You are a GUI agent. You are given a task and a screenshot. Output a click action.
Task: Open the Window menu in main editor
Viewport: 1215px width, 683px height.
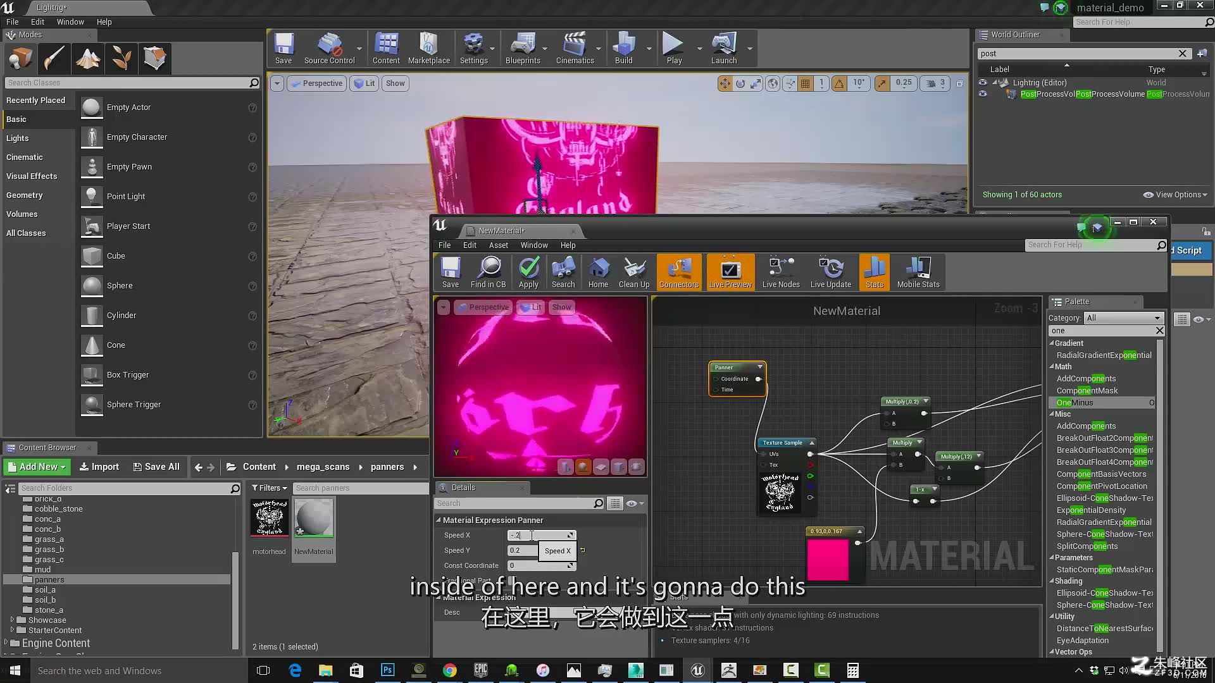coord(70,22)
